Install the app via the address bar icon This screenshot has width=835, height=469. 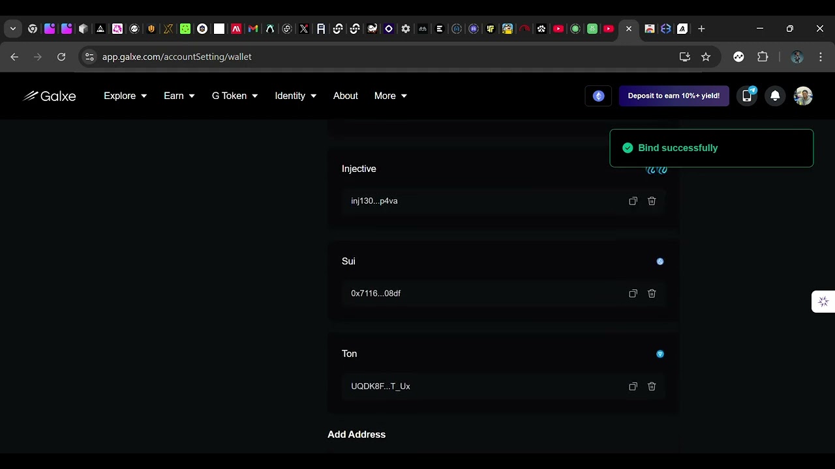tap(685, 57)
